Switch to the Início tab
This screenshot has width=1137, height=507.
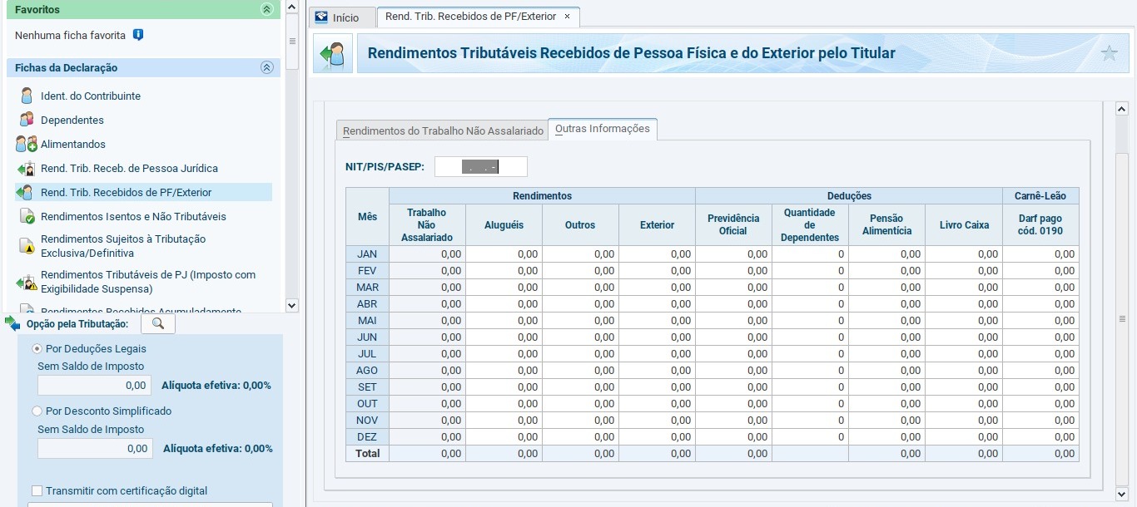pos(338,17)
